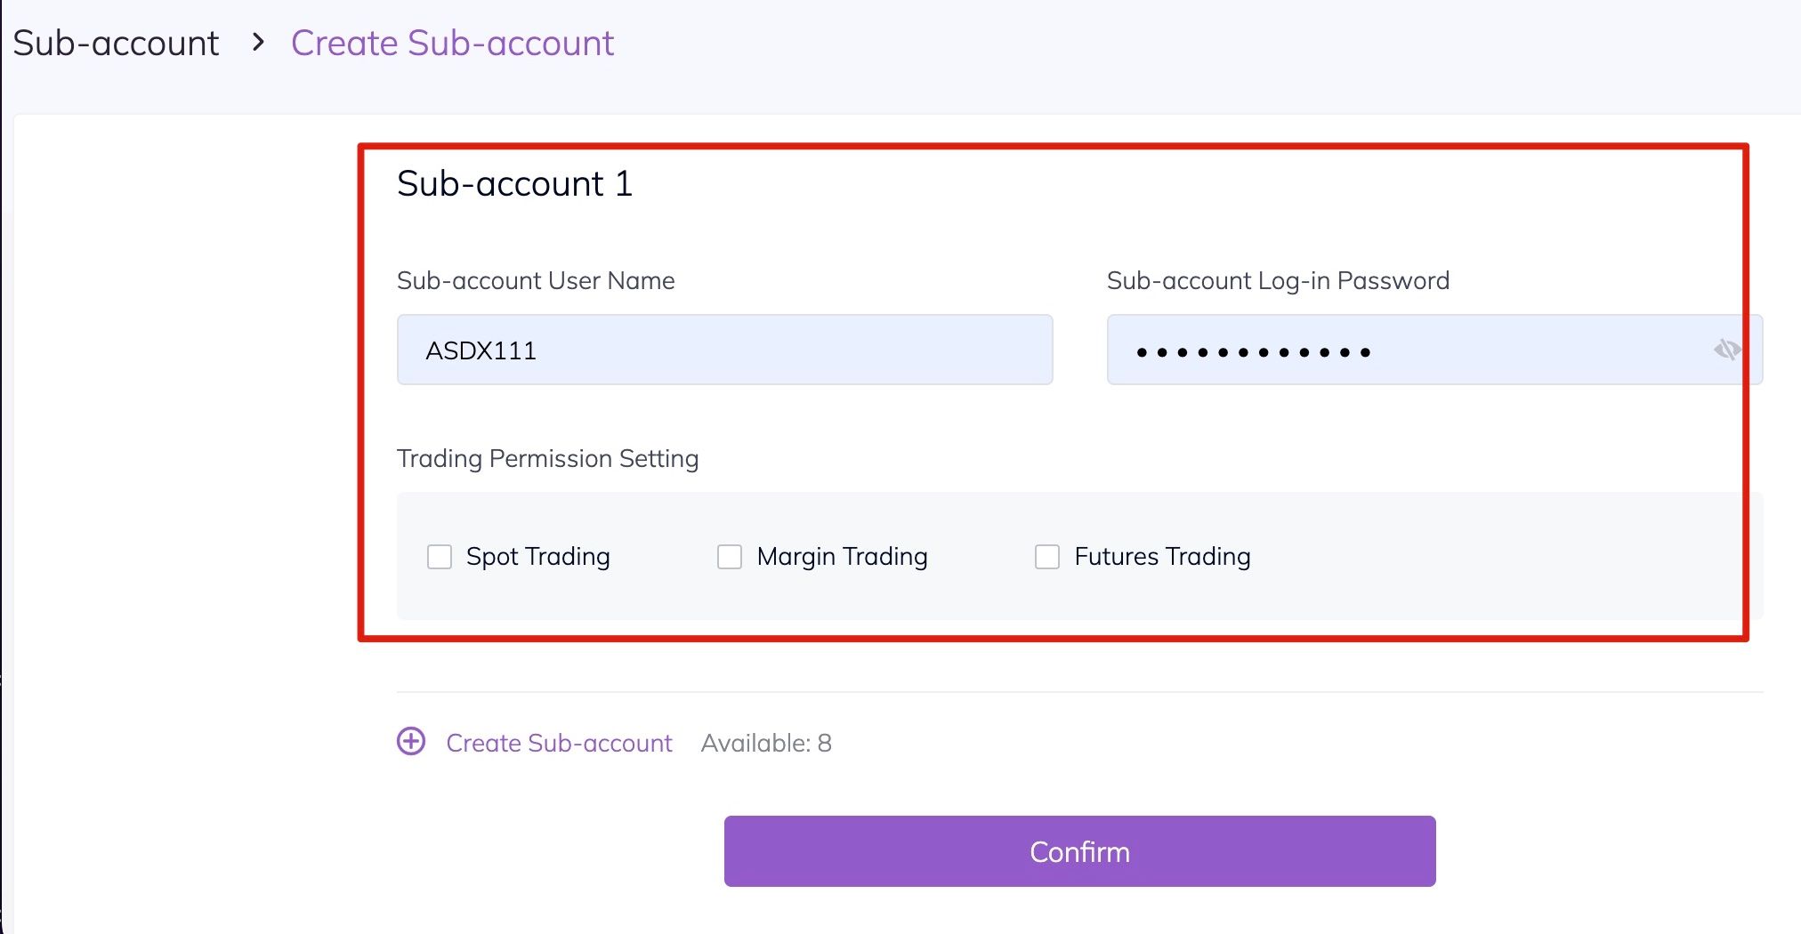Check the Futures Trading checkbox

(1047, 557)
